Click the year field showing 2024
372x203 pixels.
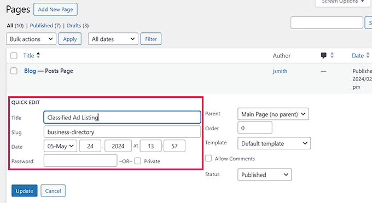pyautogui.click(x=118, y=146)
